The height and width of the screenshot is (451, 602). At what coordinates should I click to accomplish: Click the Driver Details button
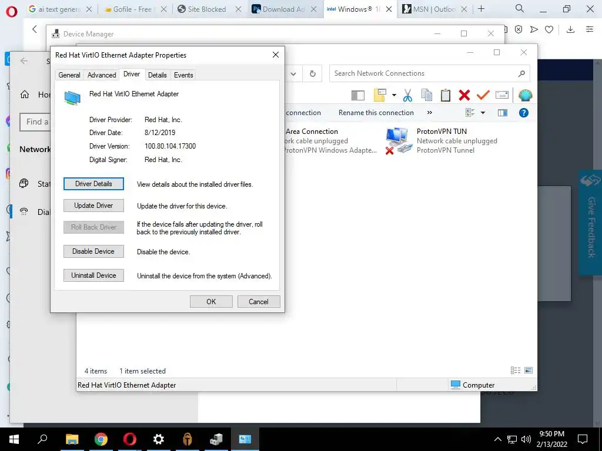pyautogui.click(x=93, y=184)
